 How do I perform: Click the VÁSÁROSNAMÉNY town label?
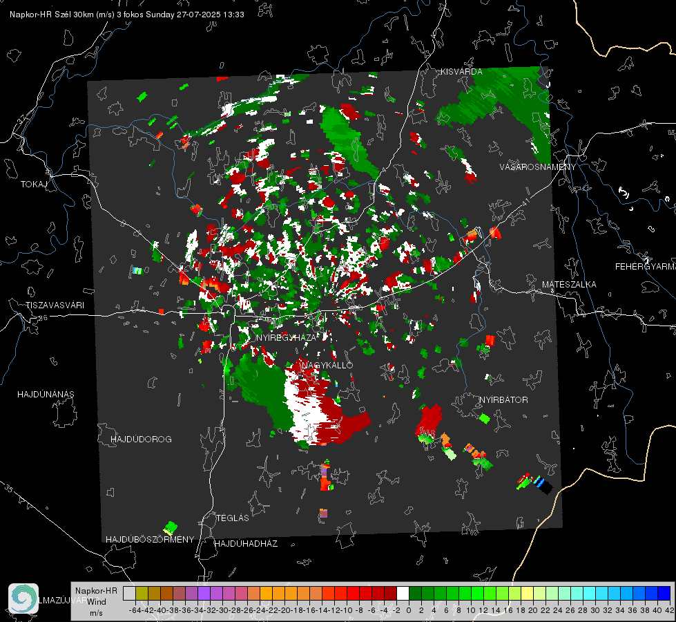tap(538, 167)
